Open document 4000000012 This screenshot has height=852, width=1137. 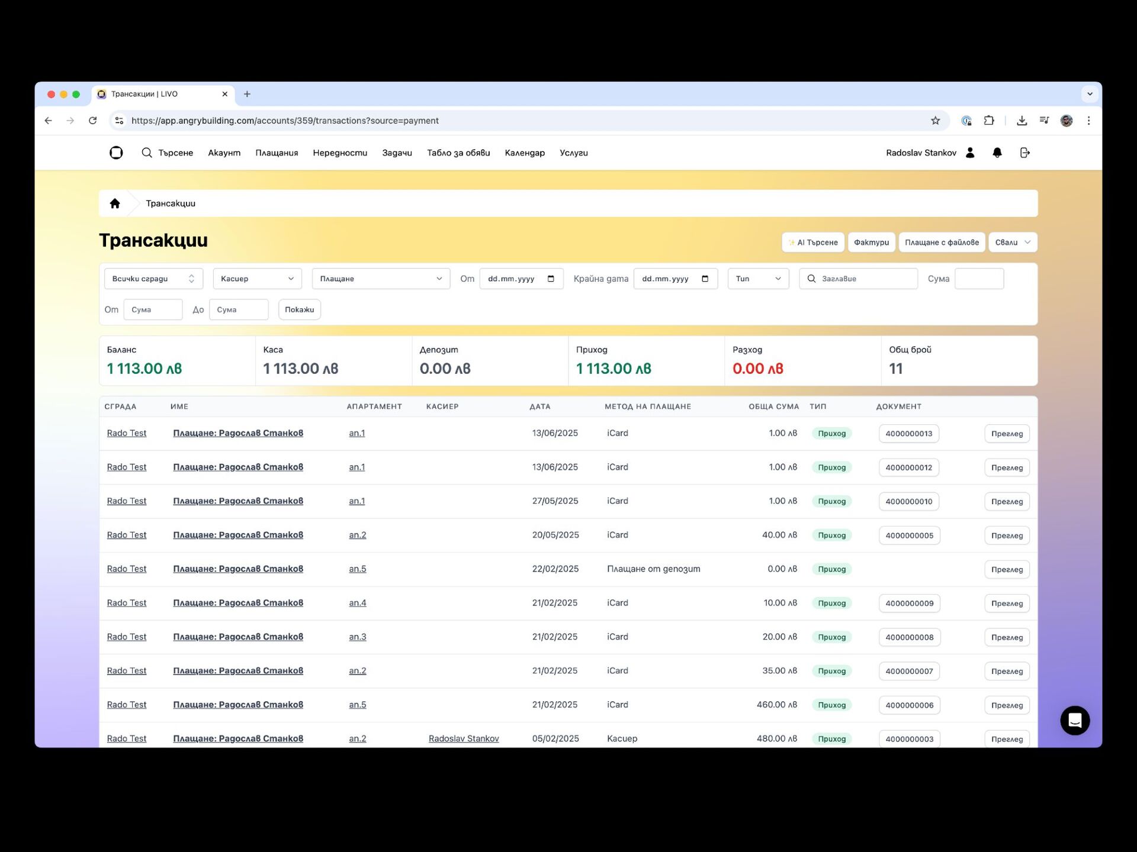click(909, 467)
